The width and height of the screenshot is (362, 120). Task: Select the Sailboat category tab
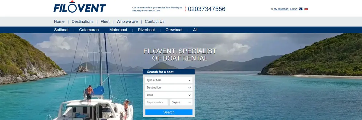tap(61, 30)
